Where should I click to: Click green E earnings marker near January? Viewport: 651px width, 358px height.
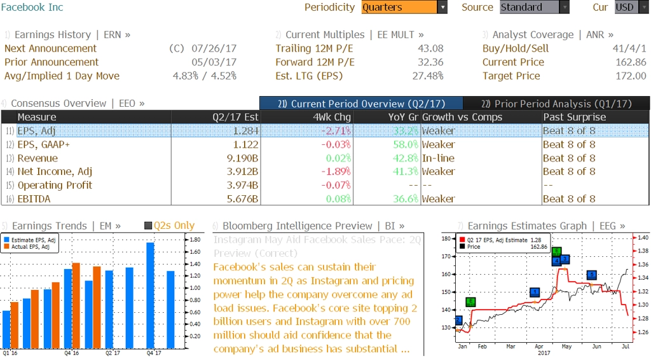(x=470, y=302)
